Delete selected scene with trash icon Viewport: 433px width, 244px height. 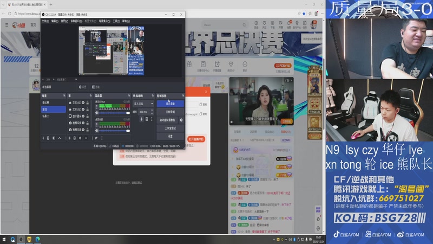pyautogui.click(x=48, y=138)
